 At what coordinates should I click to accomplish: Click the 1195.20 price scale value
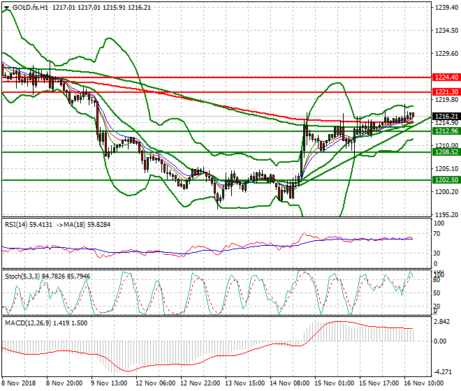(x=445, y=214)
